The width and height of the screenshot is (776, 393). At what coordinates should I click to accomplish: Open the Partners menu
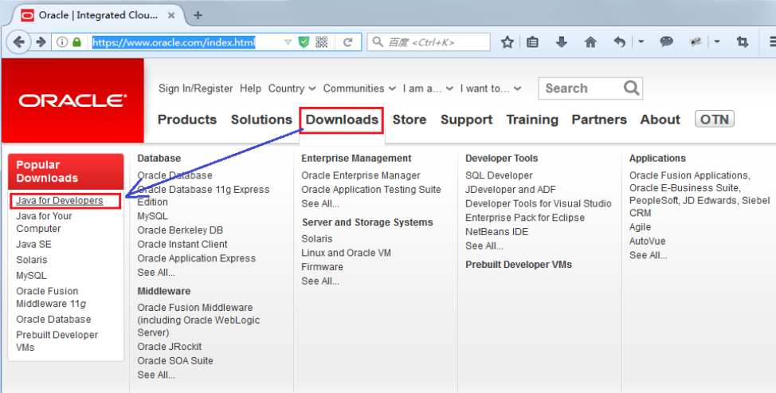pos(599,120)
